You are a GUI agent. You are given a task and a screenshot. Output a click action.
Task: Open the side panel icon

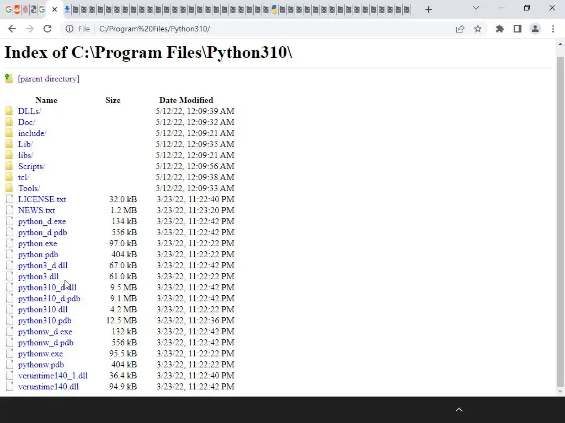pos(518,29)
